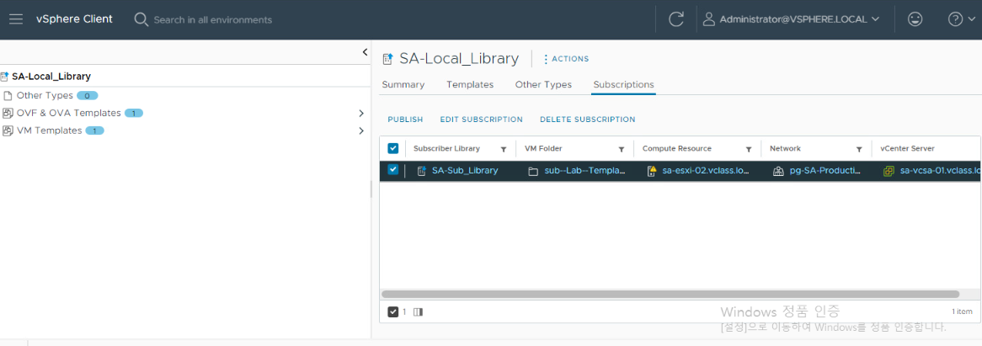
Task: Expand OVF & OVA Templates chevron
Action: tap(360, 114)
